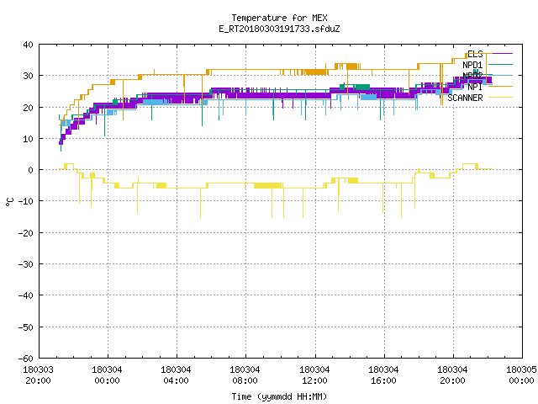
Task: Click the y-axis tick label 10
Action: pos(28,139)
